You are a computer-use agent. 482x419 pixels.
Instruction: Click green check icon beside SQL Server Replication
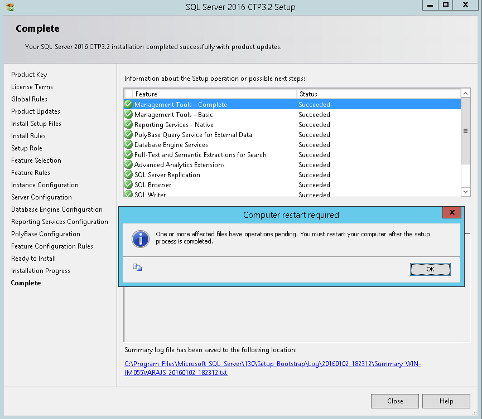point(128,174)
